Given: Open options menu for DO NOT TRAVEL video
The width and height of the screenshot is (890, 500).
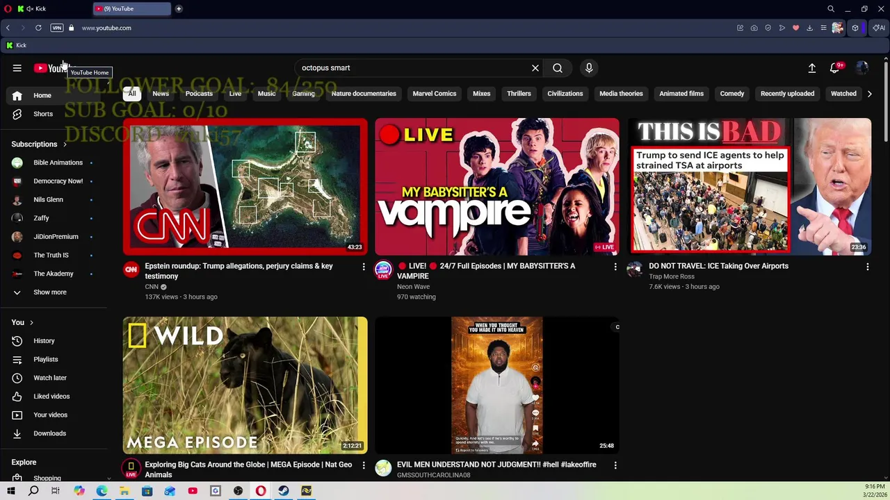Looking at the screenshot, I should coord(867,267).
